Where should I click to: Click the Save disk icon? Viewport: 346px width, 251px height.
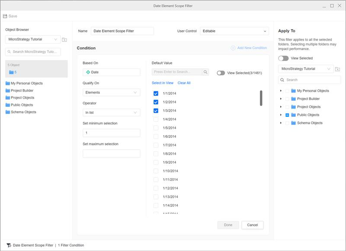click(5, 16)
